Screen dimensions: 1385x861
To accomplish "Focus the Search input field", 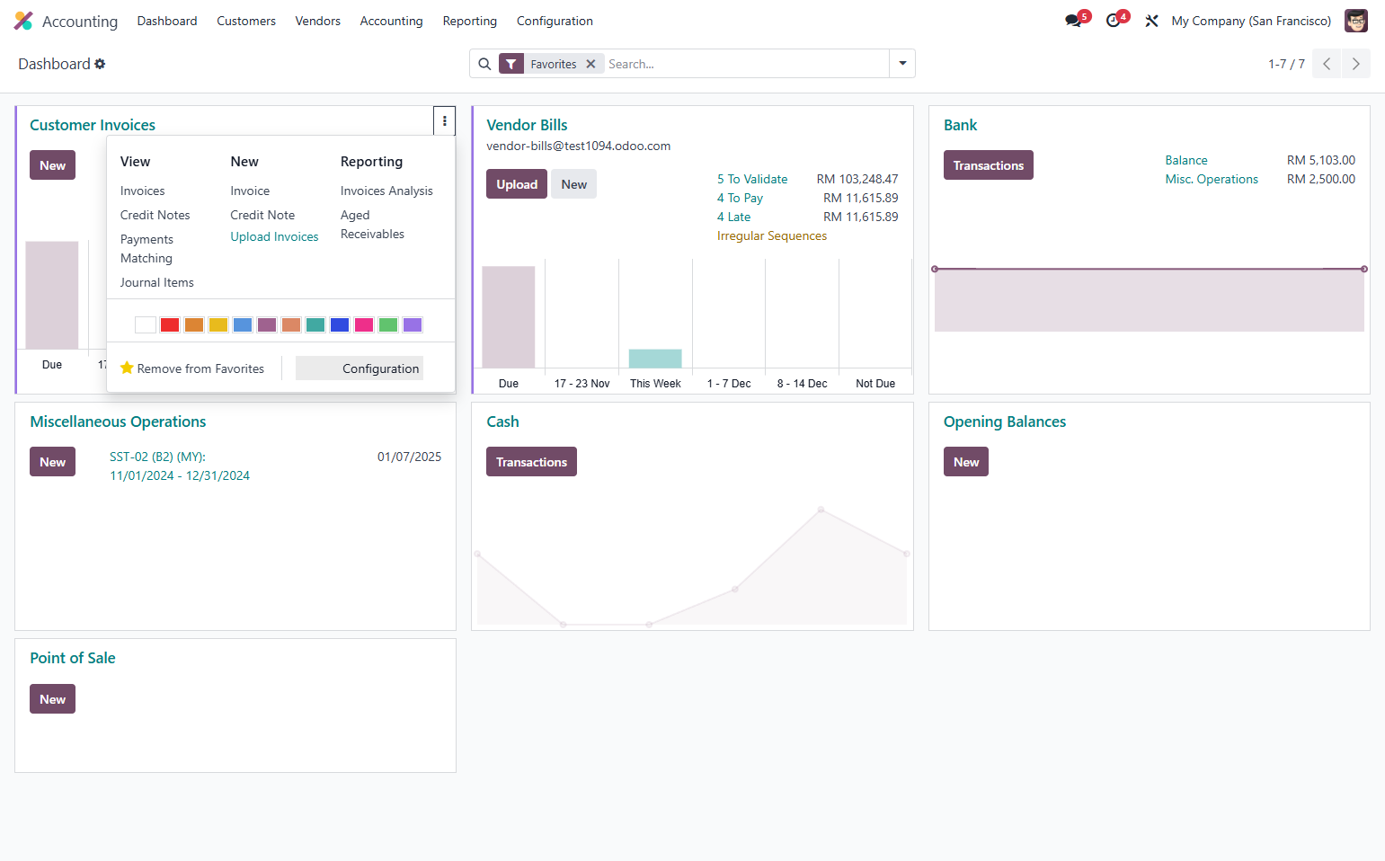I will click(746, 64).
